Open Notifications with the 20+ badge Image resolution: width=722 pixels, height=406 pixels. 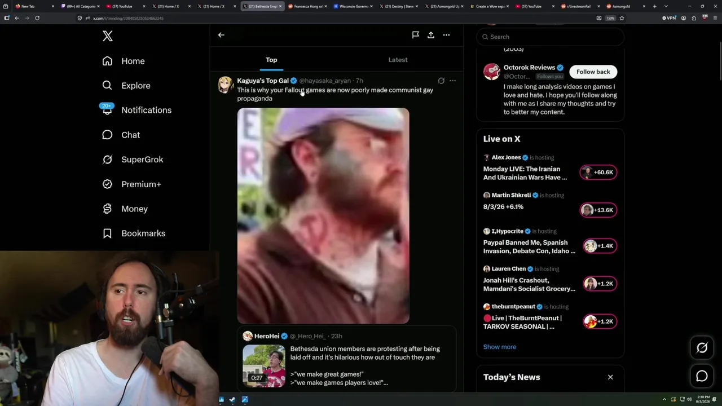tap(137, 110)
